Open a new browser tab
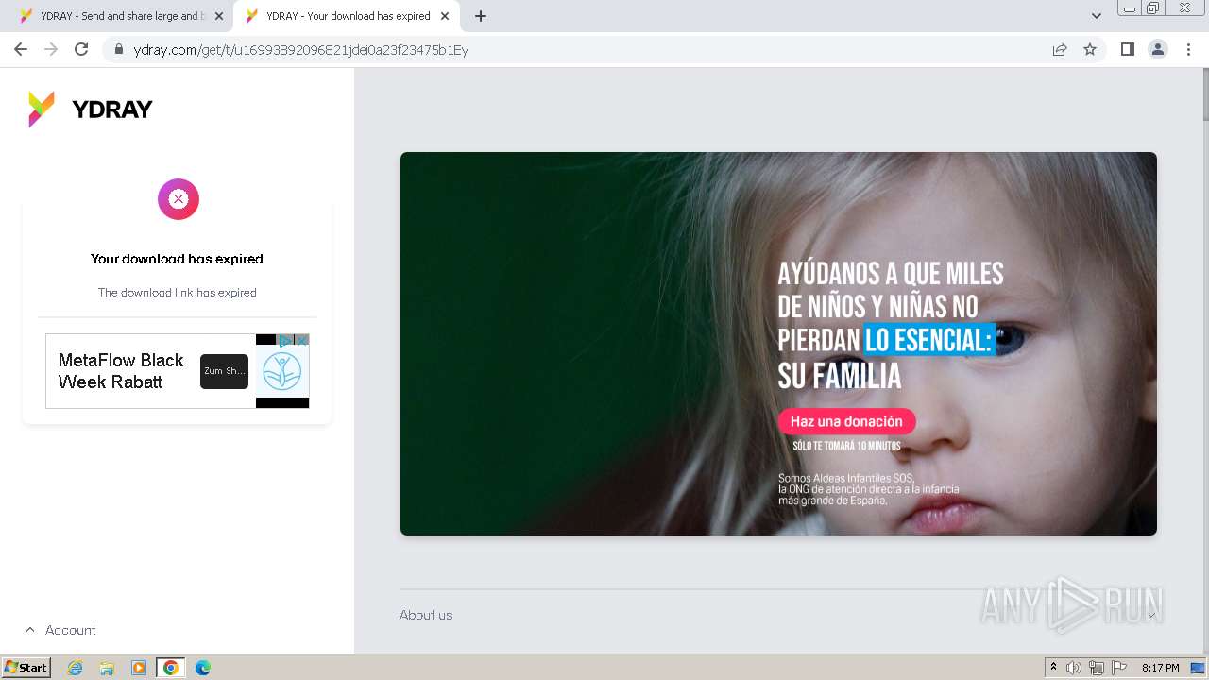This screenshot has width=1209, height=680. (481, 16)
